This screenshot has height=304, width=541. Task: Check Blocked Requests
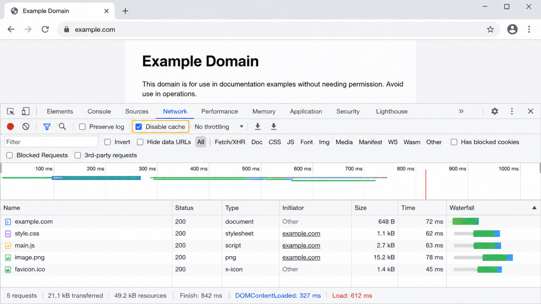coord(10,156)
